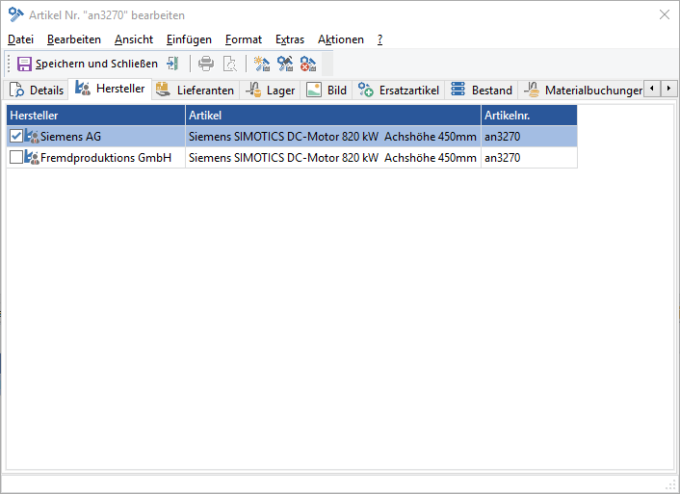
Task: Click the toolbar drag handle grip
Action: point(9,64)
